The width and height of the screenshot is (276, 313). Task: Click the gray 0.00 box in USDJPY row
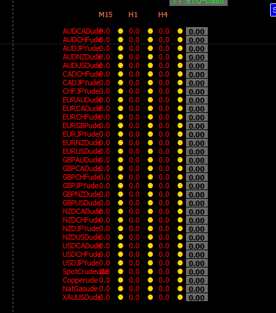(197, 263)
